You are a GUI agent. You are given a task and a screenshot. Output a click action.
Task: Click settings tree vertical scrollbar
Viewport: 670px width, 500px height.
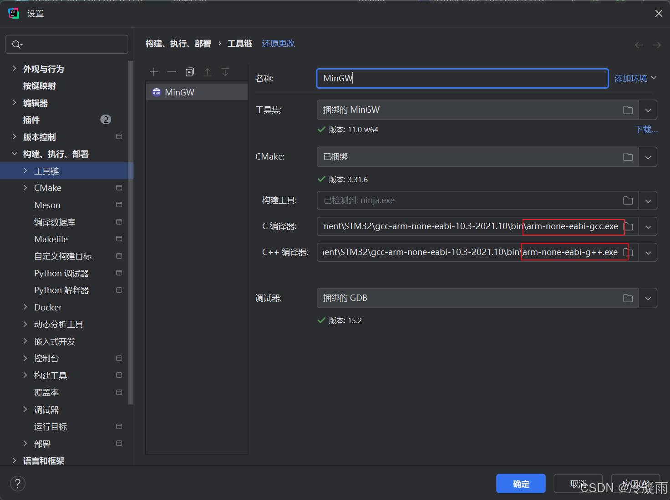pyautogui.click(x=131, y=232)
